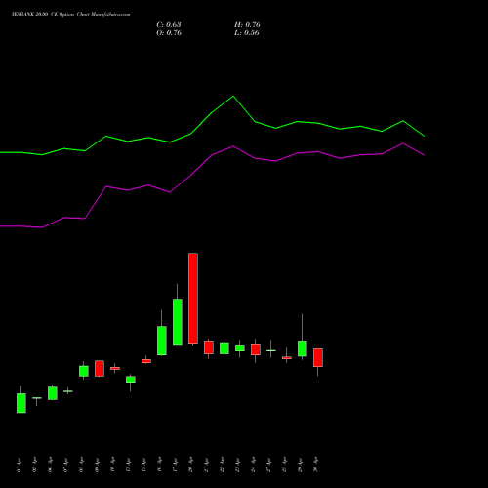This screenshot has width=488, height=488.
Task: Click the YESBANK 20.00 CE Options chart title
Action: [71, 15]
